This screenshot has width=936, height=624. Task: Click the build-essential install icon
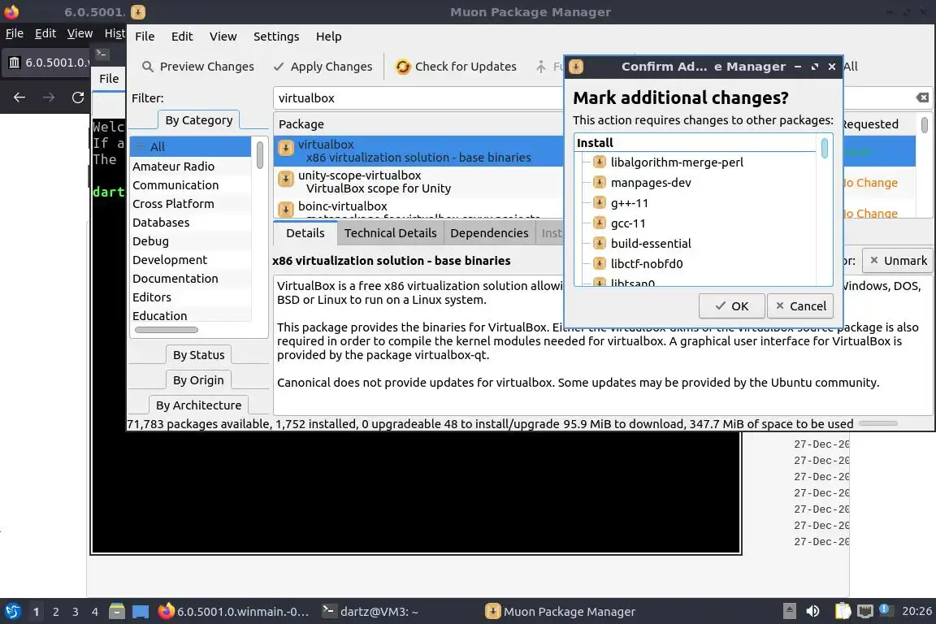coord(600,243)
